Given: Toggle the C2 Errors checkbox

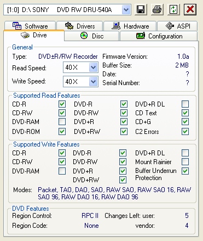Looking at the screenshot, I should [185, 131].
